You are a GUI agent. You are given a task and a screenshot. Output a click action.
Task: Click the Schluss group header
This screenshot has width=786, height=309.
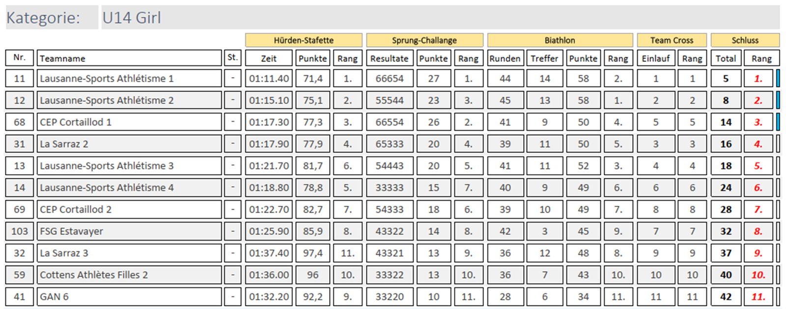[x=745, y=40]
